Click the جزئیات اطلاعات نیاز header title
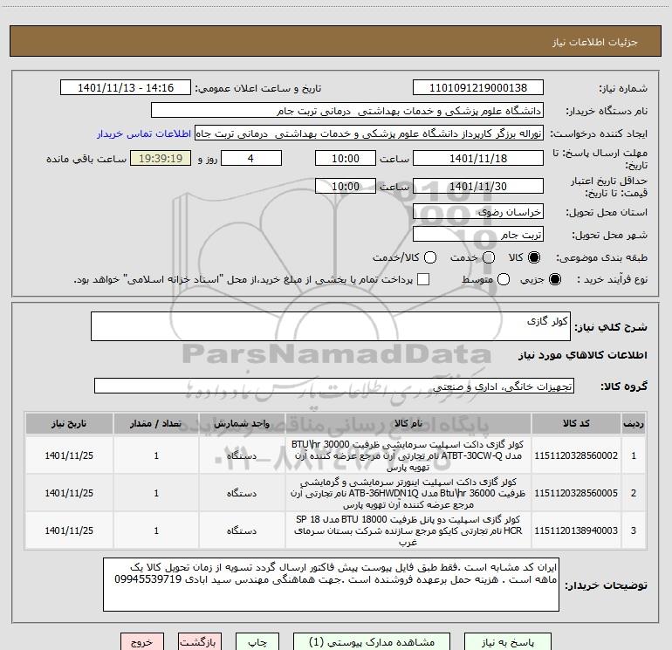This screenshot has height=650, width=672. pos(594,42)
